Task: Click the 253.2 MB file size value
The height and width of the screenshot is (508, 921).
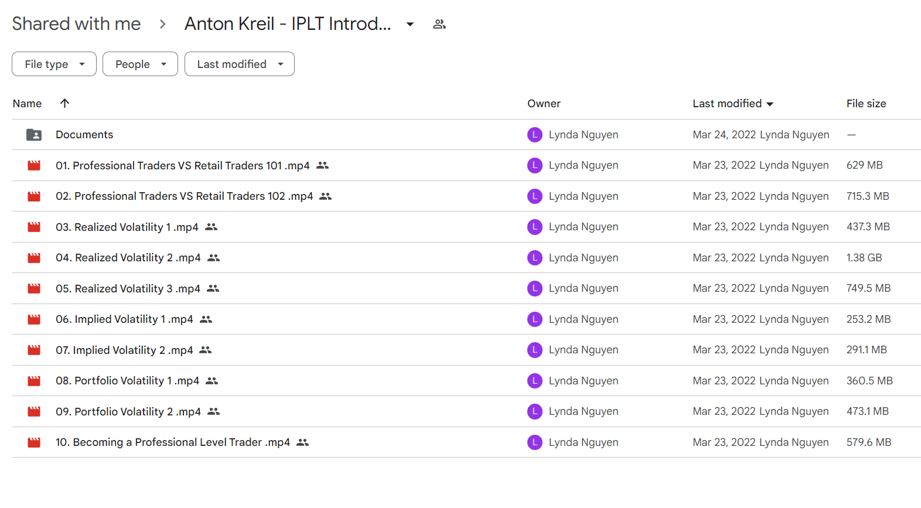Action: click(x=868, y=319)
